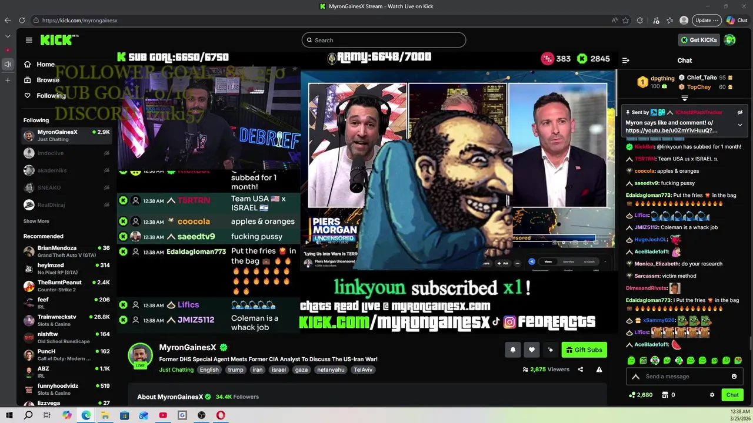Open imdoclive channel in Following list

tap(66, 153)
